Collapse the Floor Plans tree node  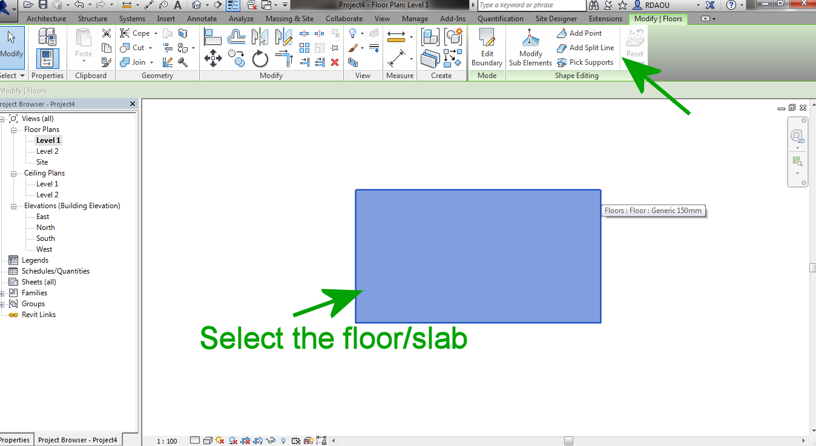coord(15,130)
